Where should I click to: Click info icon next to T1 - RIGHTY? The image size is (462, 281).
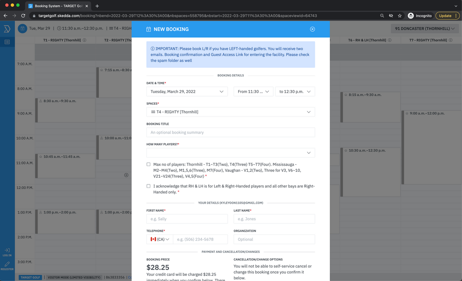coord(84,40)
